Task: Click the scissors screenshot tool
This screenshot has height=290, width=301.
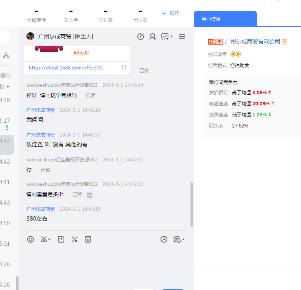Action: pyautogui.click(x=44, y=239)
